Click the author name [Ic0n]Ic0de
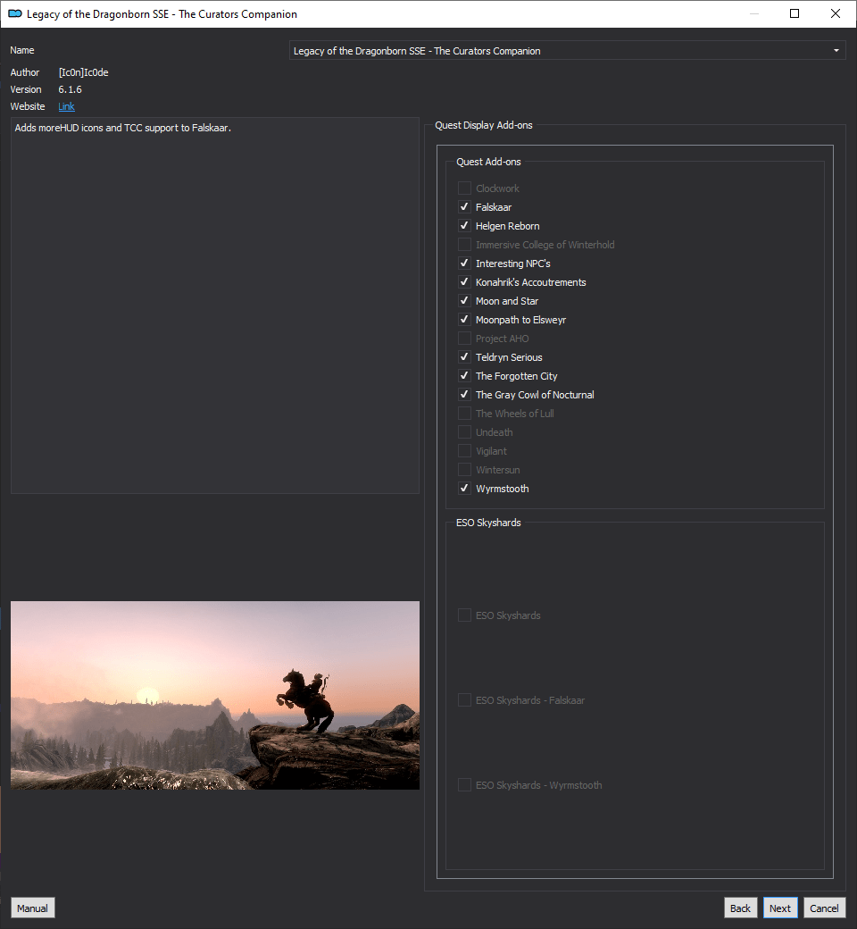 [84, 72]
